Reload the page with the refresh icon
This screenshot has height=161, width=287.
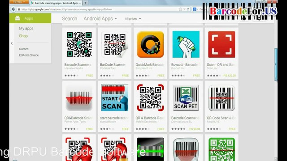pos(188,9)
